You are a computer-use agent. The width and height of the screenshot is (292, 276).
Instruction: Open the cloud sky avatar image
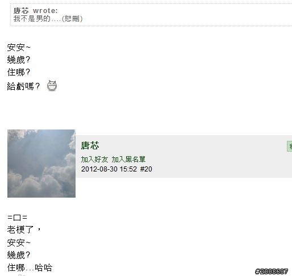pyautogui.click(x=41, y=164)
